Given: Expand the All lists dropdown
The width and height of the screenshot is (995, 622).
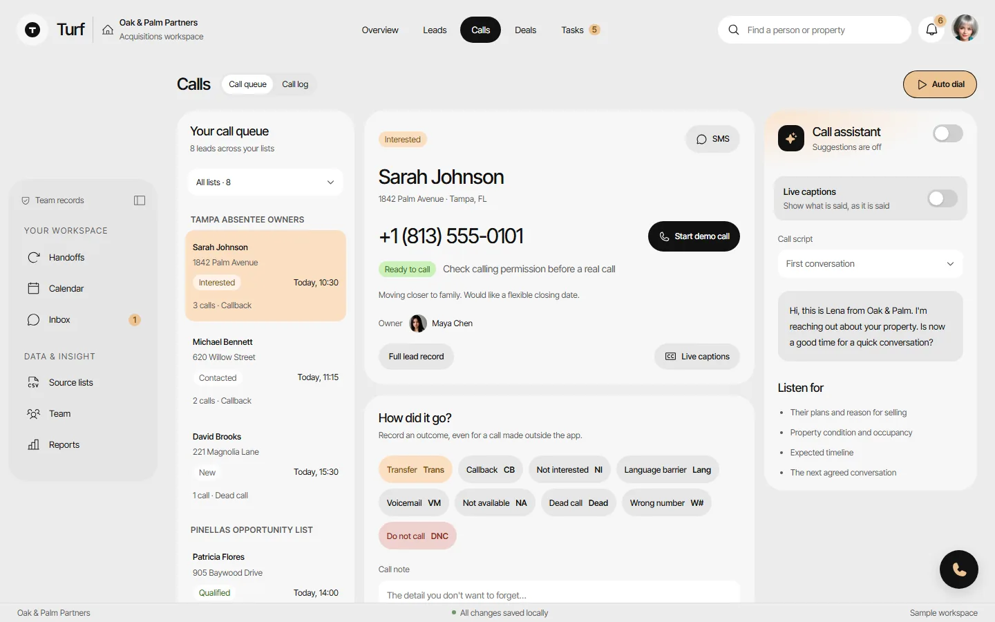Looking at the screenshot, I should tap(265, 182).
